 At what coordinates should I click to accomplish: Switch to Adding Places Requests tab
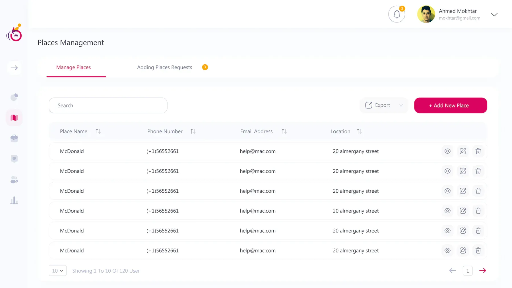point(164,67)
